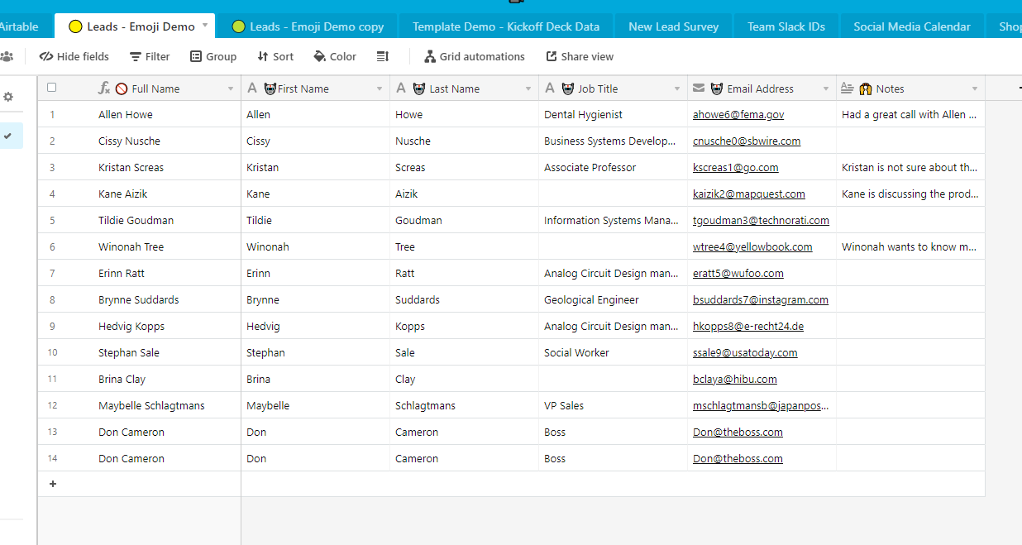Open Grid automations
This screenshot has width=1022, height=545.
[x=475, y=56]
